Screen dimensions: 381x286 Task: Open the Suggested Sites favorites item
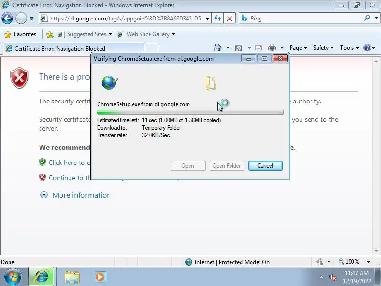coord(85,34)
